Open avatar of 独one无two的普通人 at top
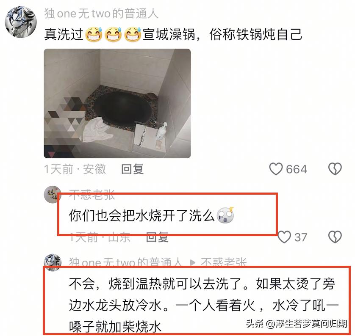This screenshot has width=355, height=336. (x=21, y=22)
